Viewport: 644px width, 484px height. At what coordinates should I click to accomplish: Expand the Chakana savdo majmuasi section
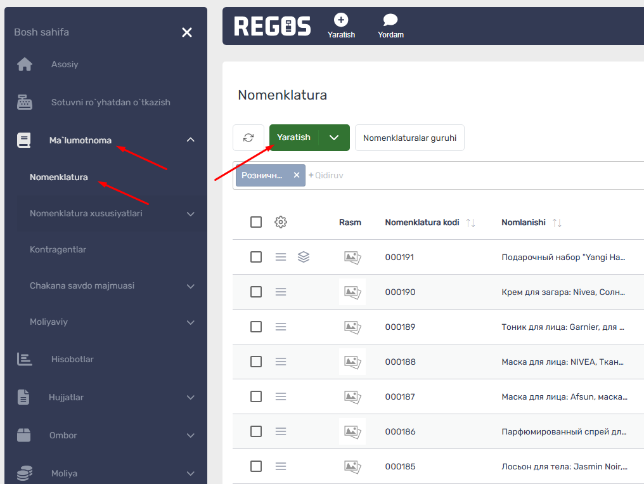[x=191, y=286]
